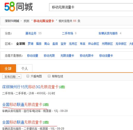Click the highlighted keyword 移动无限流量卡 in results header
This screenshot has width=133, height=130.
[44, 21]
